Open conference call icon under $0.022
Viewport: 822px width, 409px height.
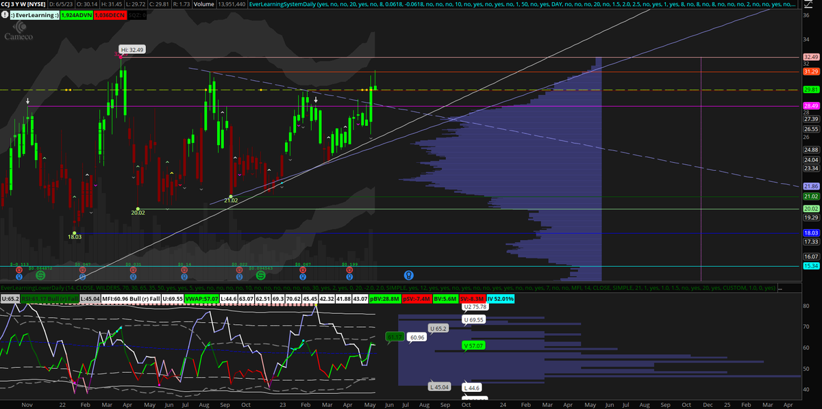click(x=240, y=269)
